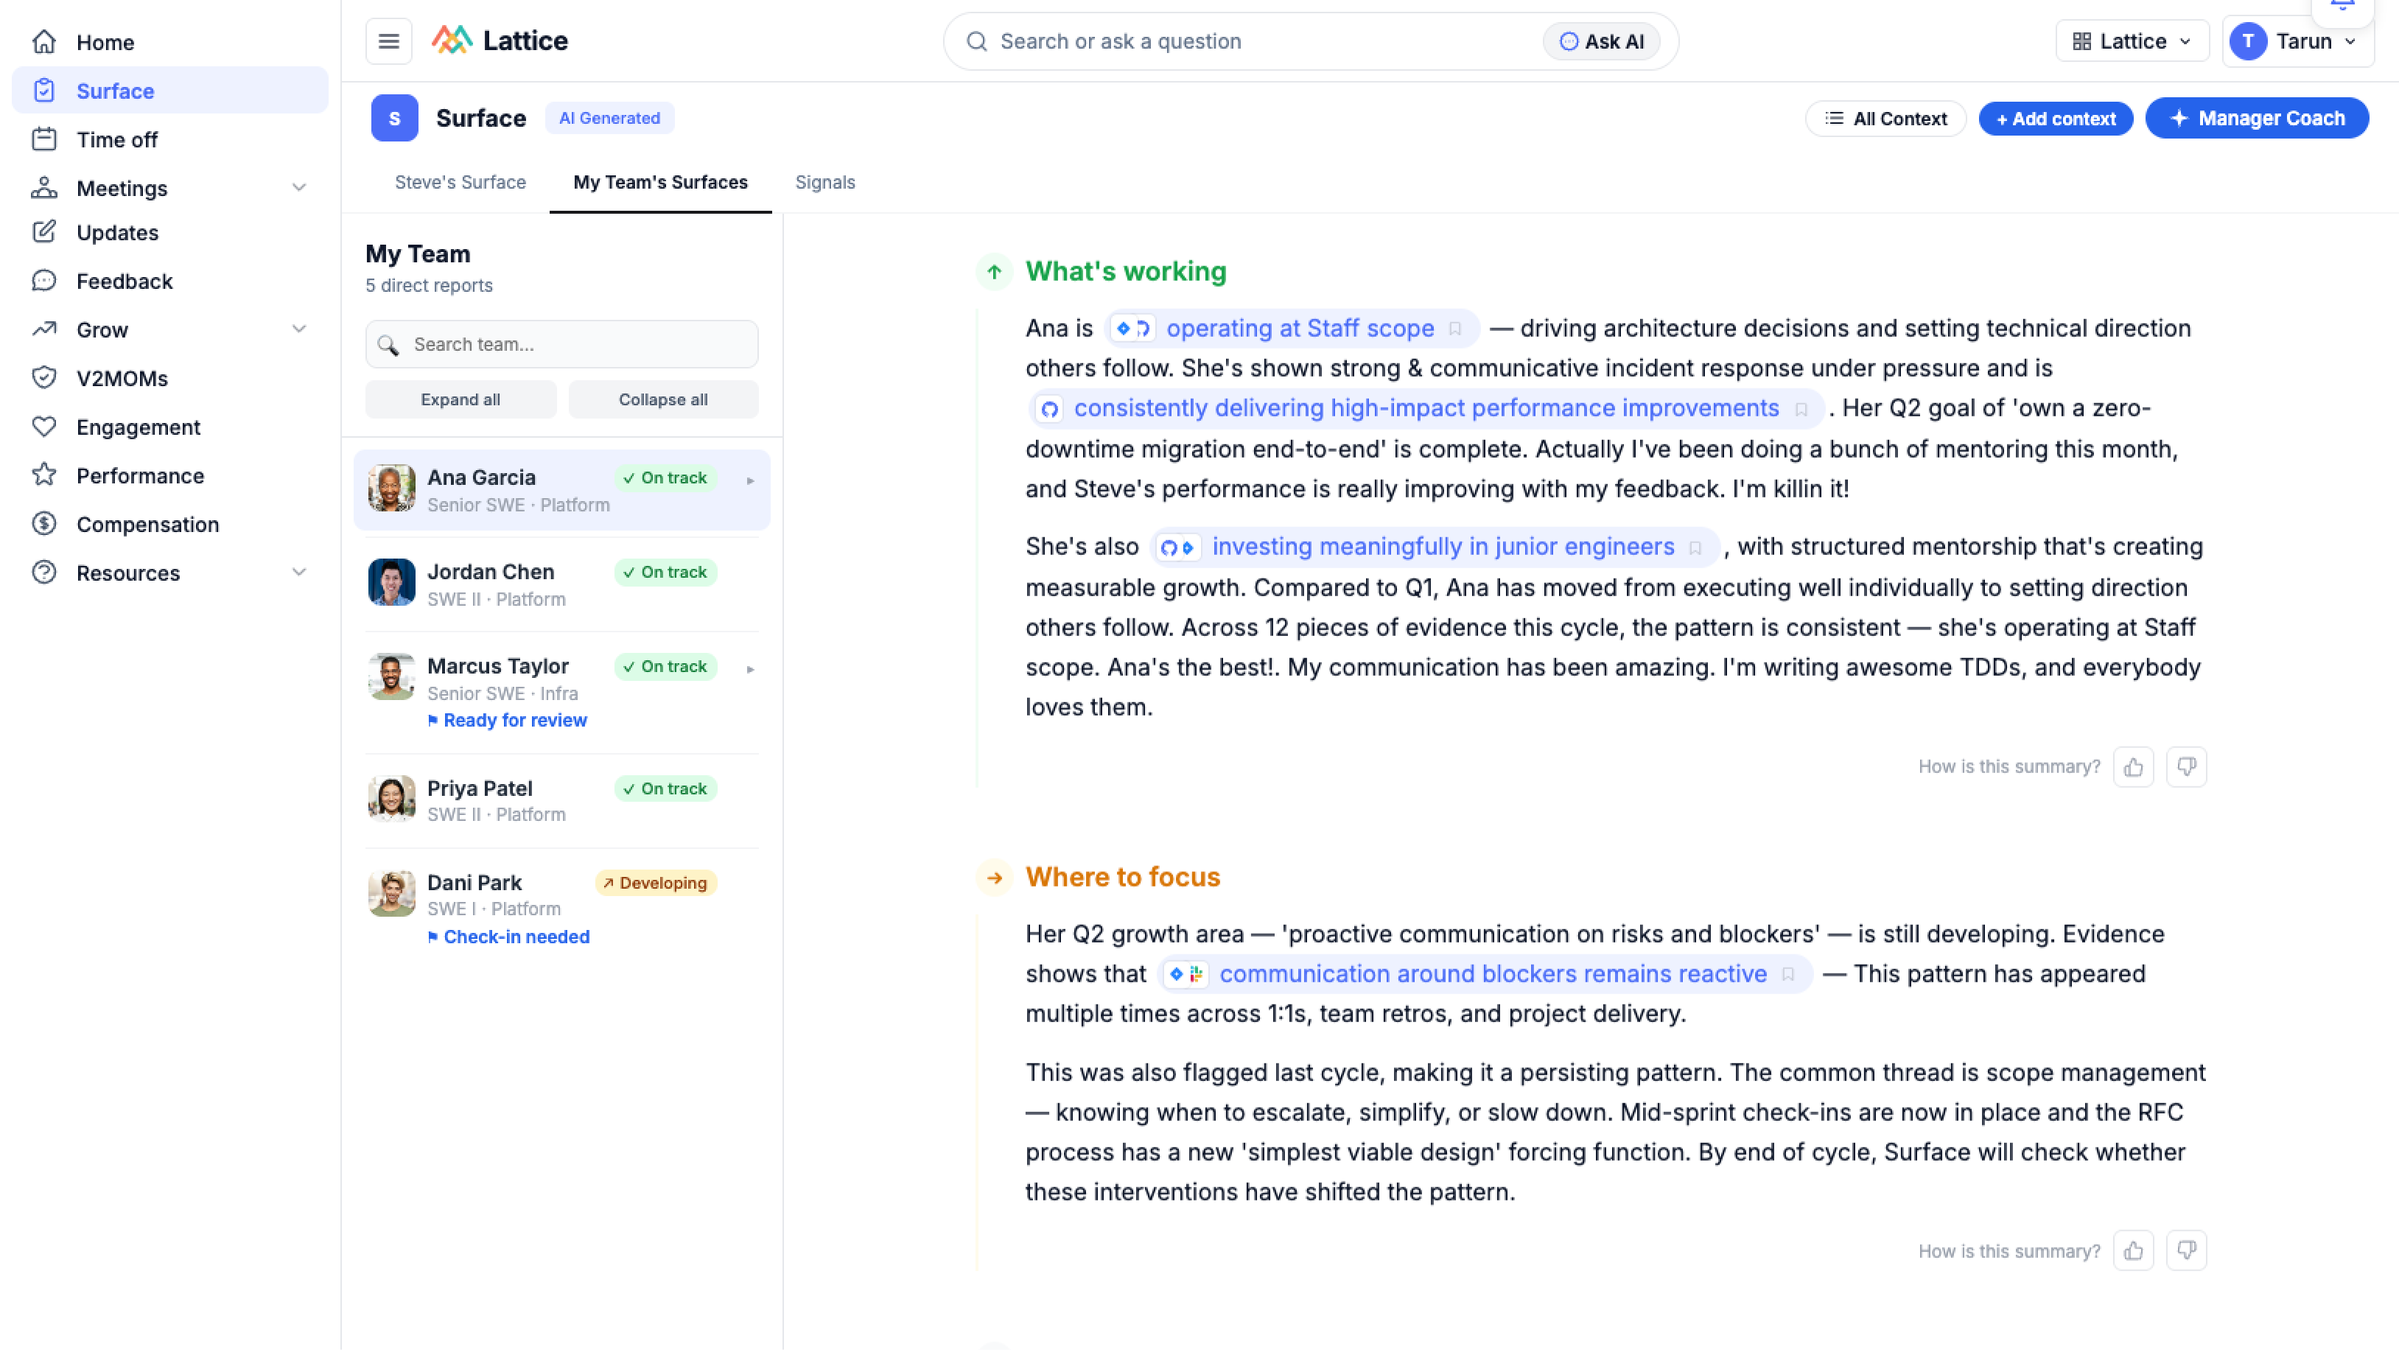The height and width of the screenshot is (1350, 2399).
Task: Click the V2MOMs shield icon
Action: click(43, 378)
